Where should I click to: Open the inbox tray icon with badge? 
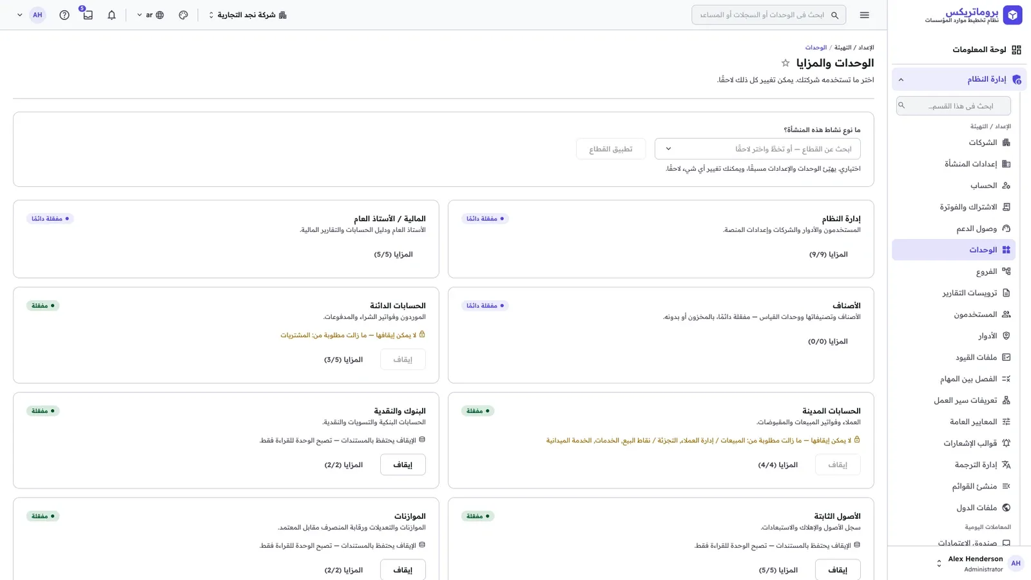88,15
